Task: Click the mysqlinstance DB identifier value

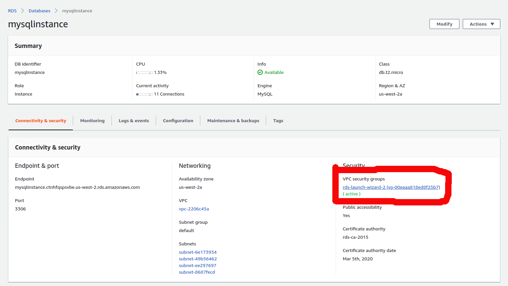Action: pos(30,72)
